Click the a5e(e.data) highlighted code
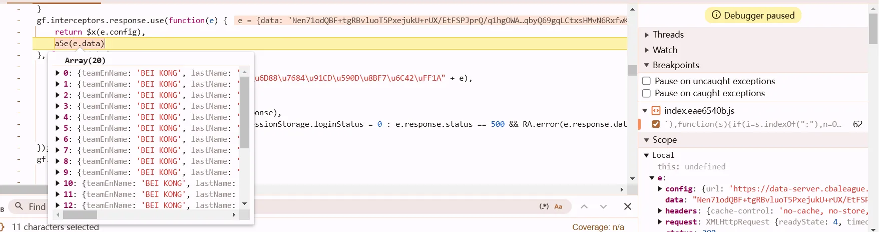Screen dimensions: 879x232 (80, 44)
